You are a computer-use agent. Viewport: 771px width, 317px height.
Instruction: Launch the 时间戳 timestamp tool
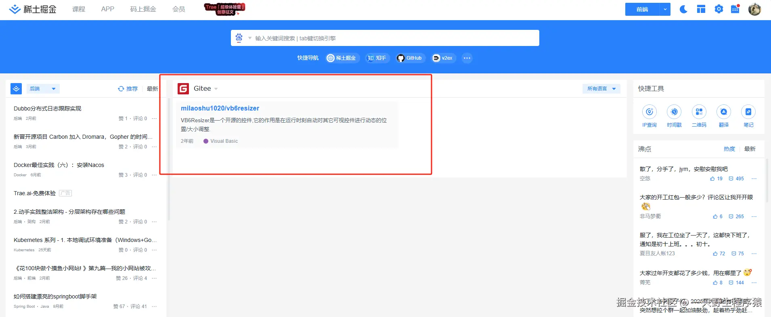pyautogui.click(x=674, y=112)
